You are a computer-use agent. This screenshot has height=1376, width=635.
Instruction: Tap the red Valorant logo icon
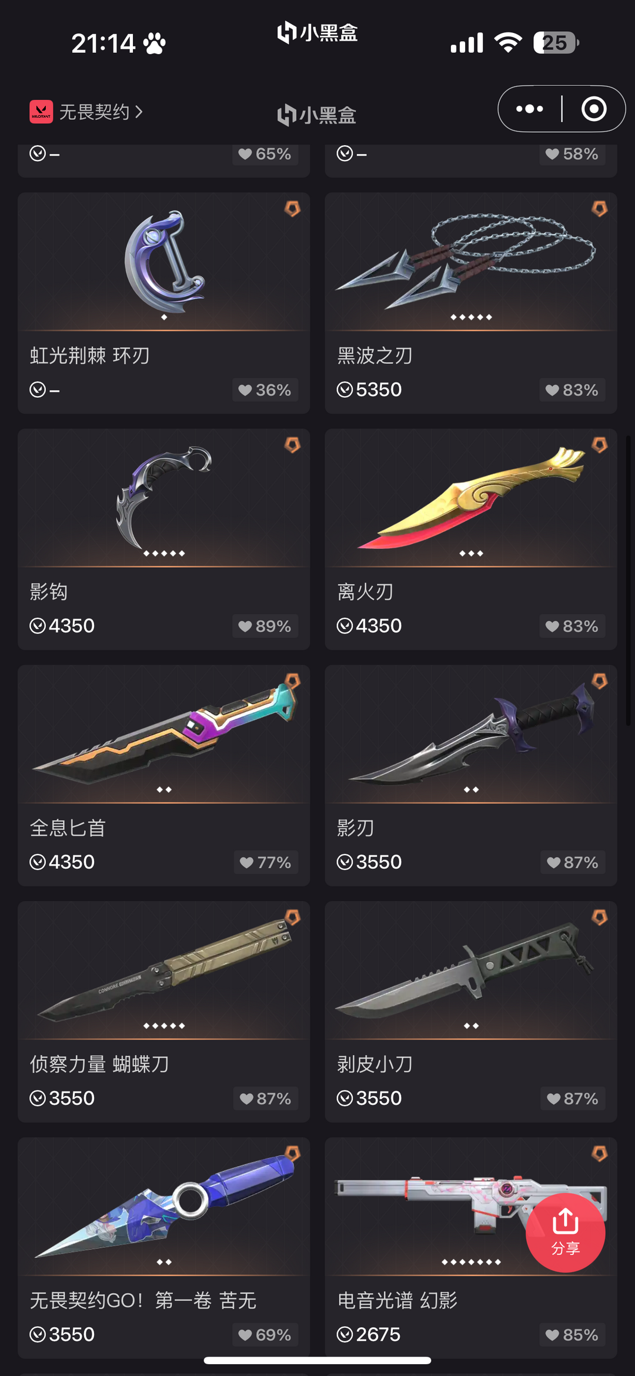coord(41,112)
